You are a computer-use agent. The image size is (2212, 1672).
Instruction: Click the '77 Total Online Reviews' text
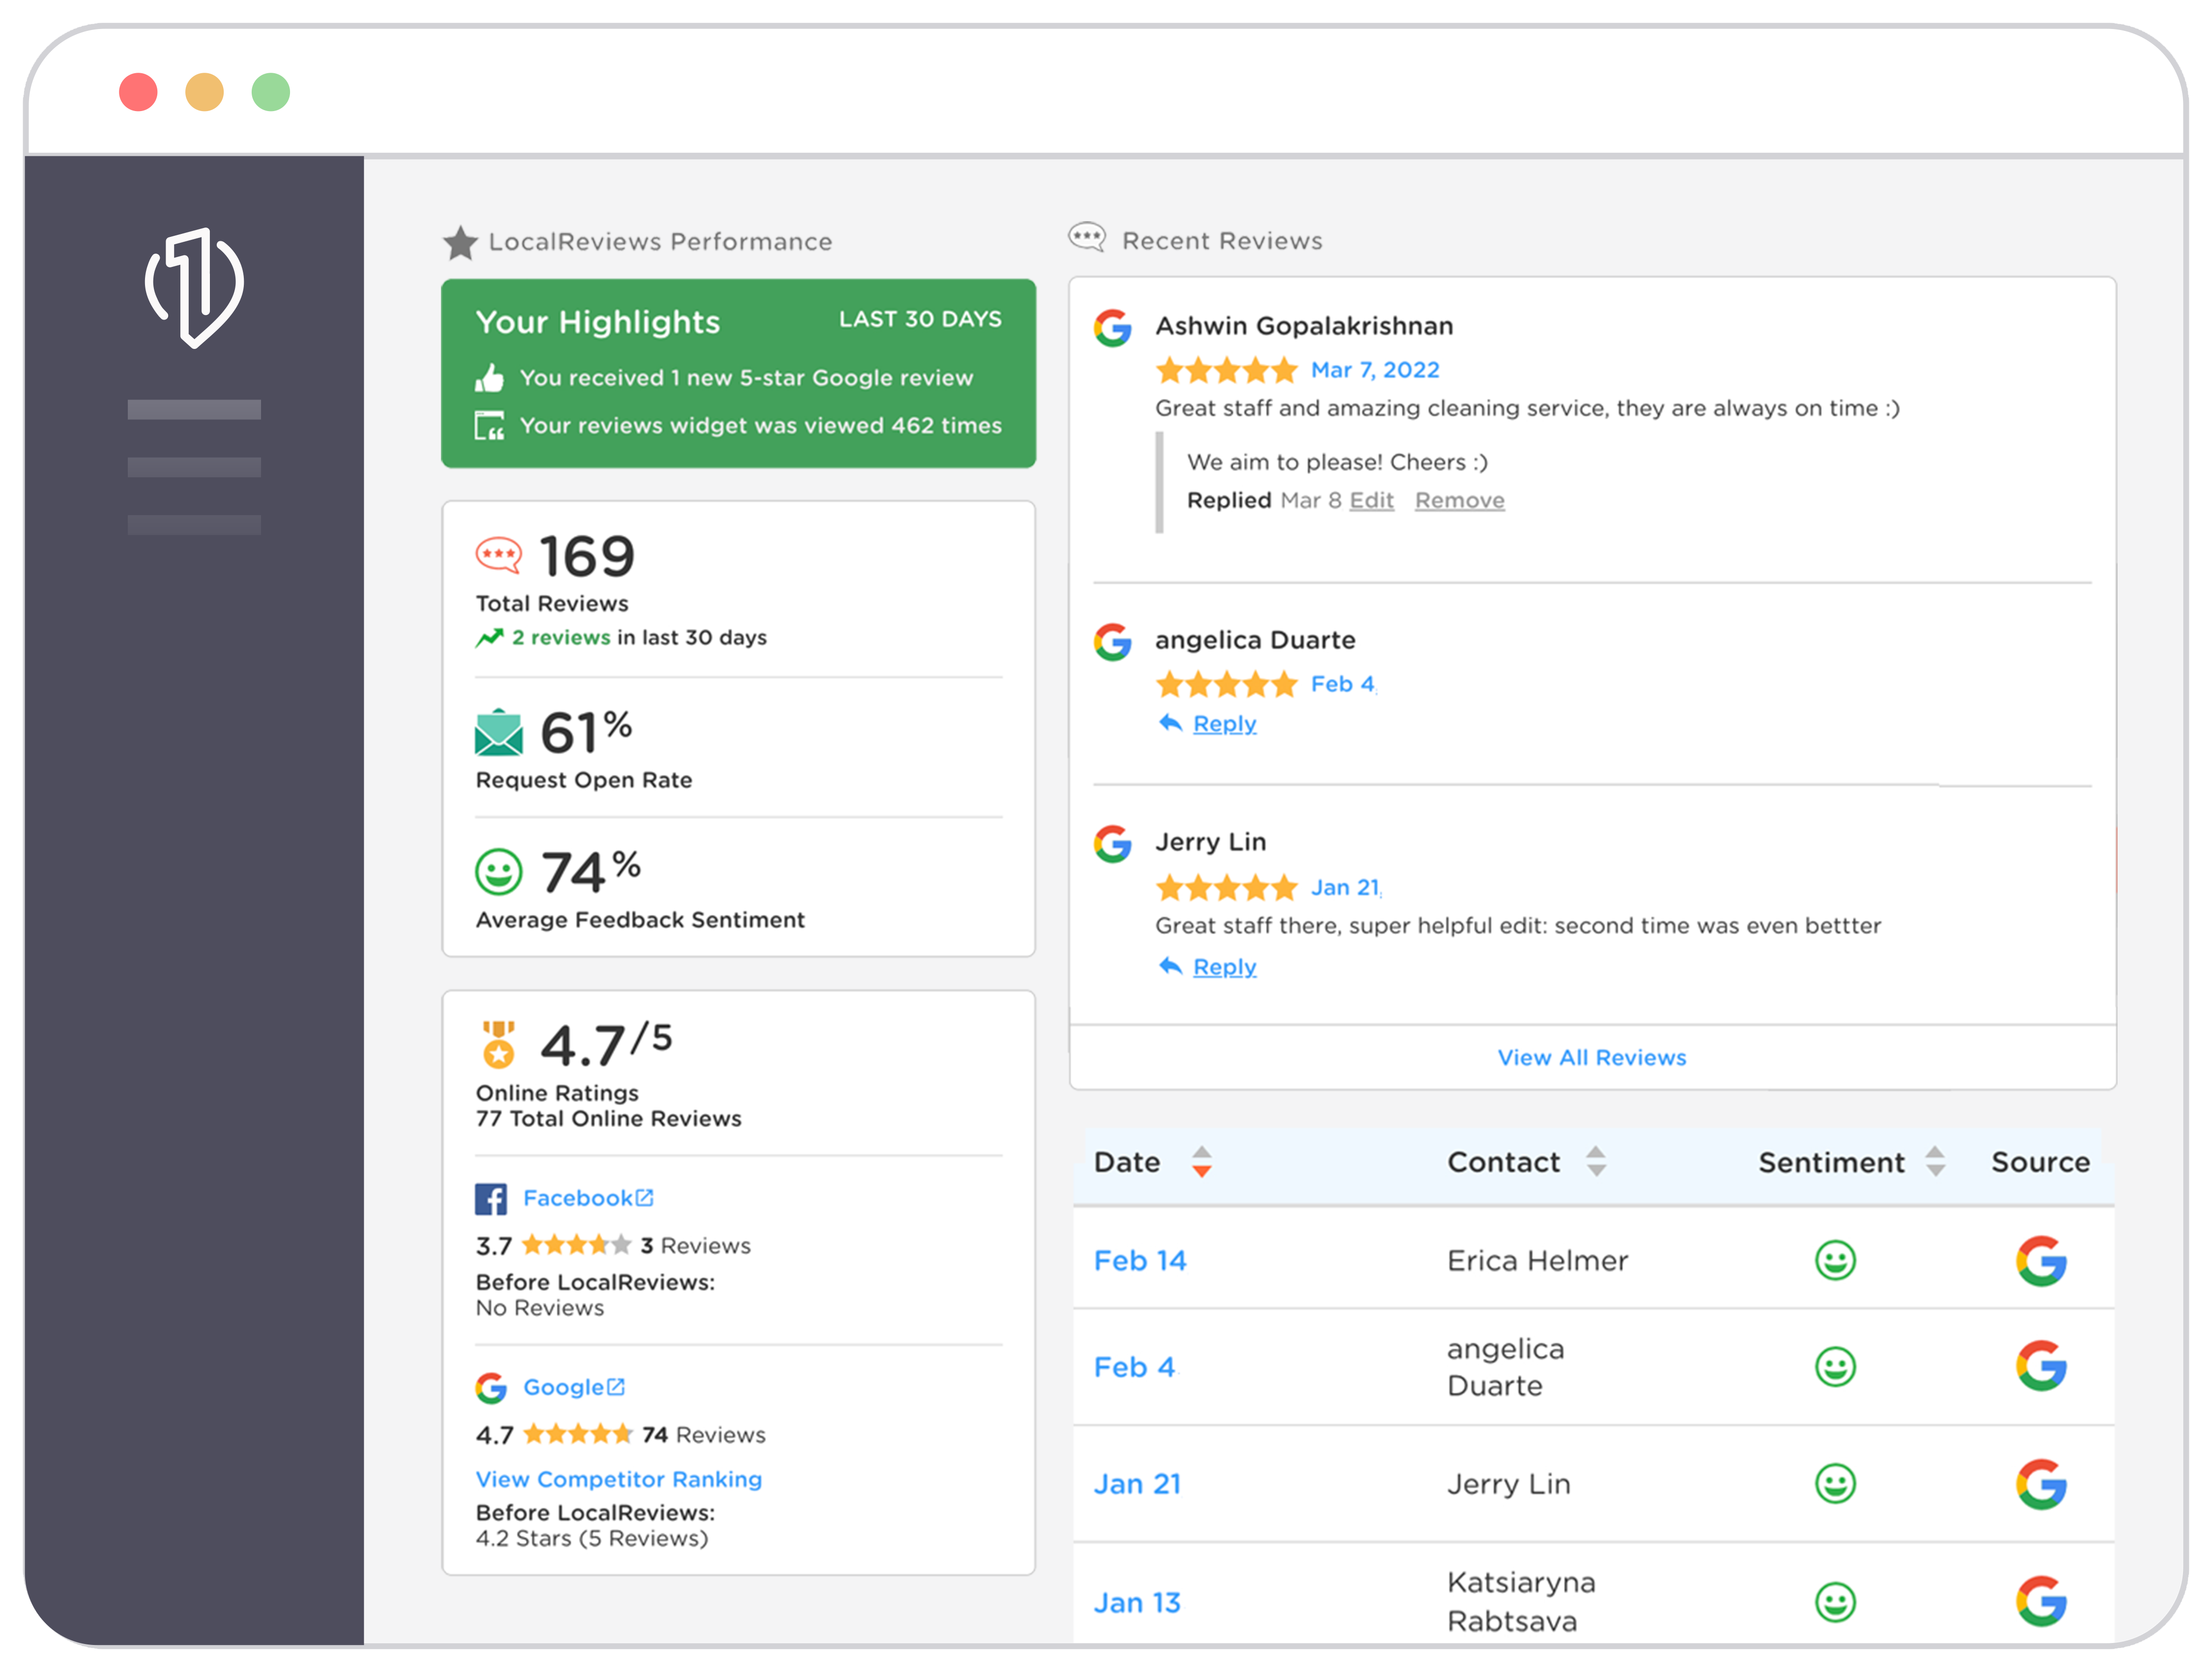point(608,1118)
